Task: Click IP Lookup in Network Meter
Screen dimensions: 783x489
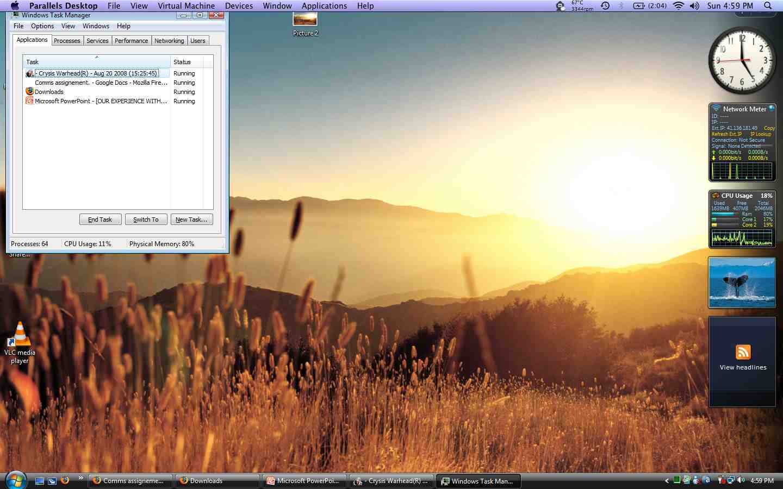Action: click(x=761, y=134)
